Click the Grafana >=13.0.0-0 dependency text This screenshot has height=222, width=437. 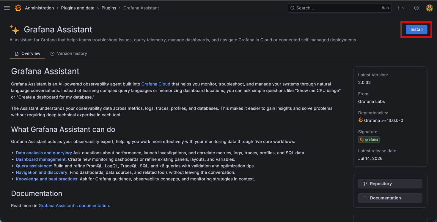pos(383,120)
